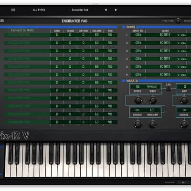The image size is (191, 191).
Task: Click the MODE column header in Zones
Action: pos(165,31)
